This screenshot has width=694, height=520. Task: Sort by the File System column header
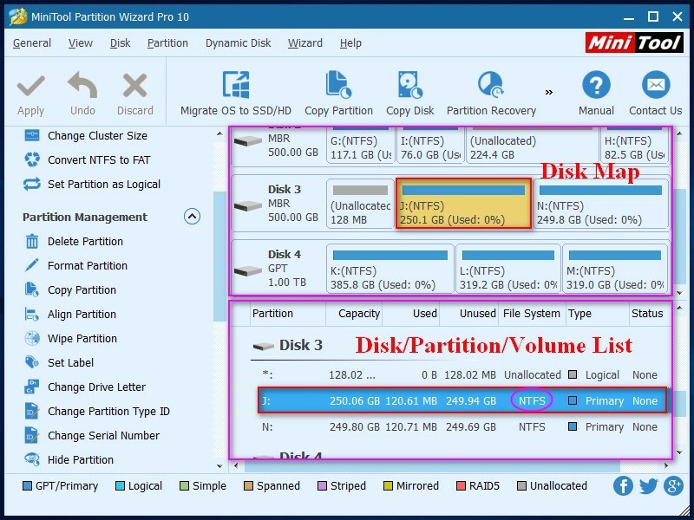pos(532,314)
